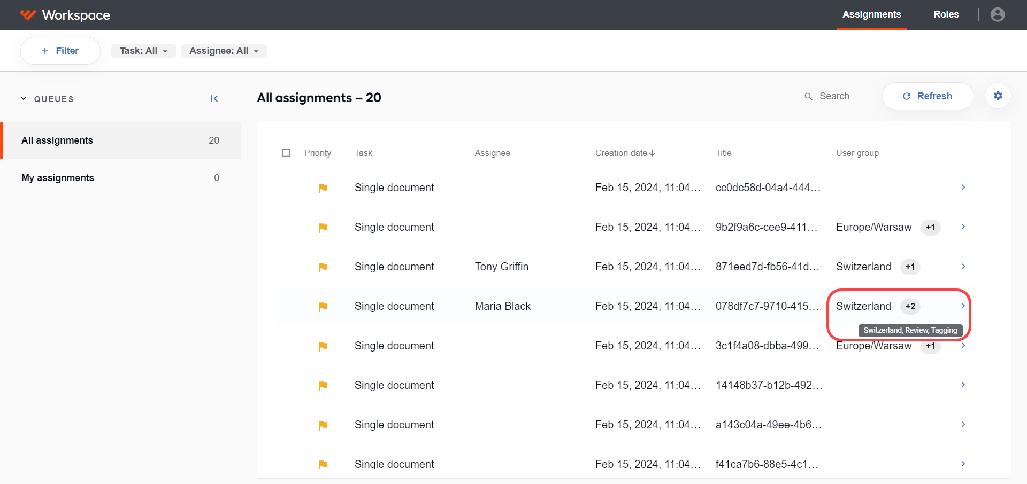Click assignee name Maria Black

tap(503, 306)
